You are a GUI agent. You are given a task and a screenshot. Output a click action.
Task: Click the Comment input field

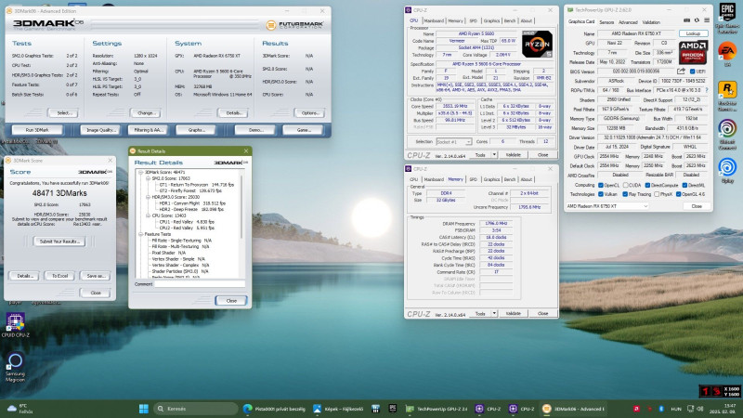[x=200, y=284]
